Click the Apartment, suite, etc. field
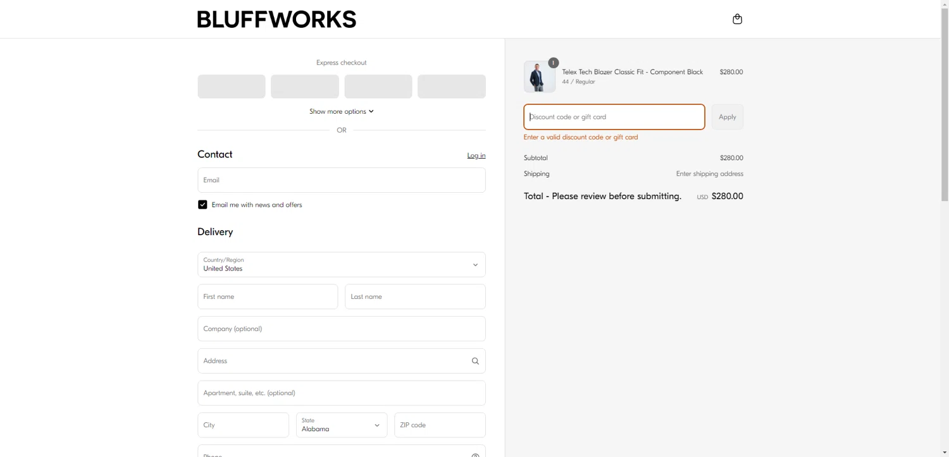The width and height of the screenshot is (949, 457). coord(342,393)
